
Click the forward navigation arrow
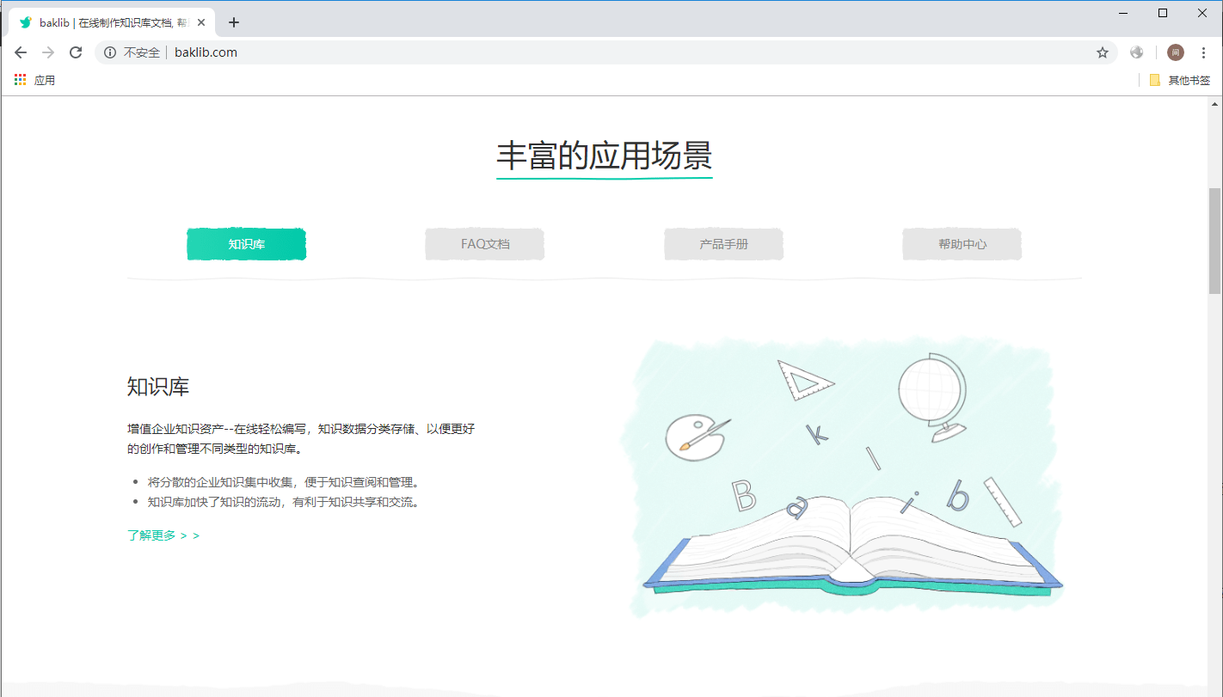(48, 52)
